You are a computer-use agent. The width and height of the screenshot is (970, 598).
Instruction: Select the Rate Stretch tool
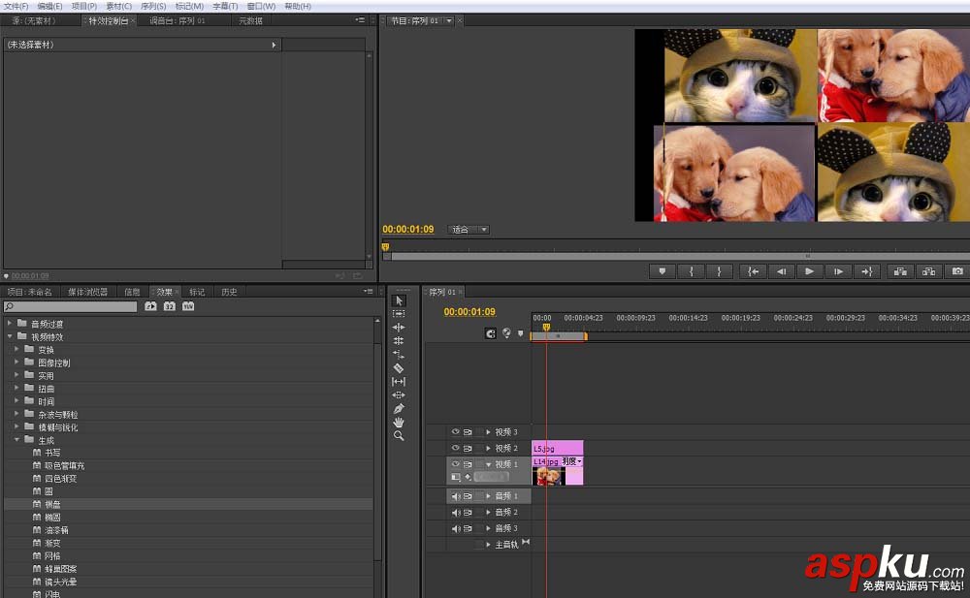tap(399, 355)
